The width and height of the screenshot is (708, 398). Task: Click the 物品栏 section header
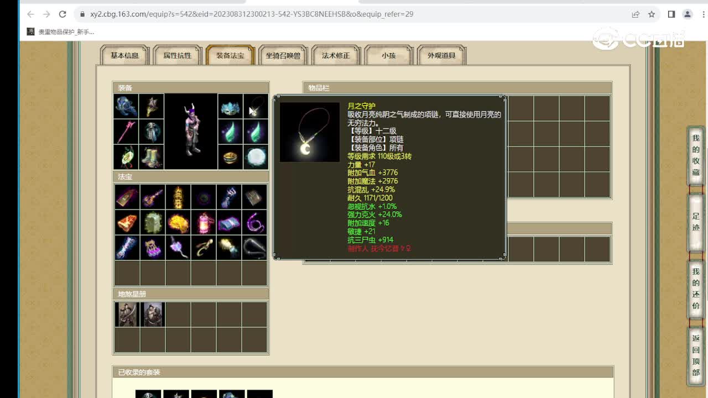[x=457, y=87]
